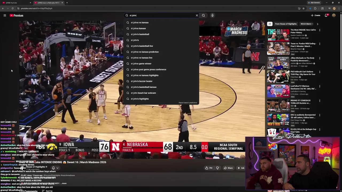Screen dimensions: 342x192
Task: Clear the search box with the X
Action: coord(197,15)
